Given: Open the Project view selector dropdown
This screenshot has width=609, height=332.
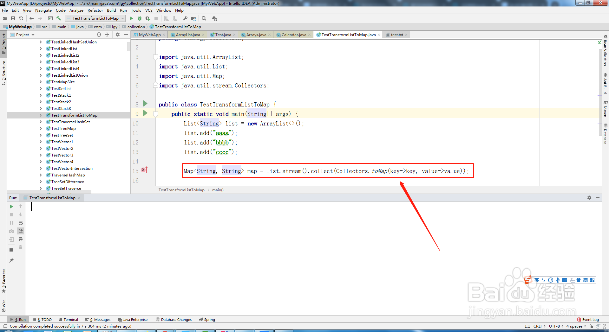Looking at the screenshot, I should [x=23, y=35].
